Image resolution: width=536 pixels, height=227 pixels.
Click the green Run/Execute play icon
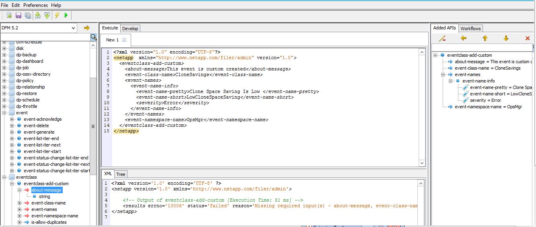[66, 15]
